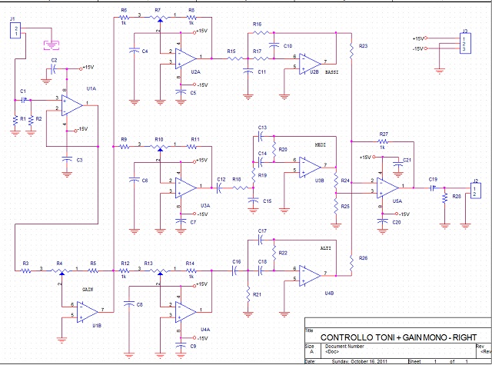The image size is (492, 365).
Task: Select the U5A output summing op-amp
Action: pyautogui.click(x=388, y=187)
